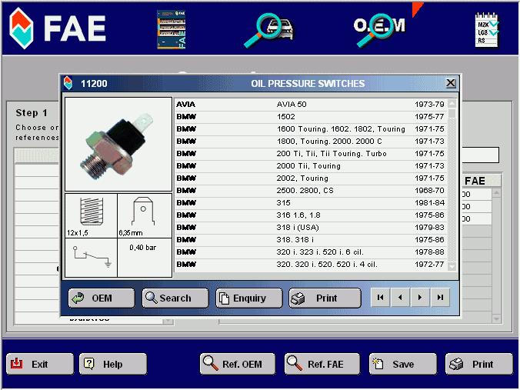Screen dimensions: 520x390
Task: Click the 6,35 mm terminal diagram
Action: tap(145, 215)
